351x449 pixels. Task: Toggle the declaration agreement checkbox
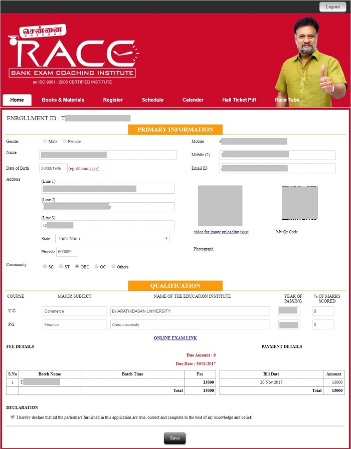(13, 417)
